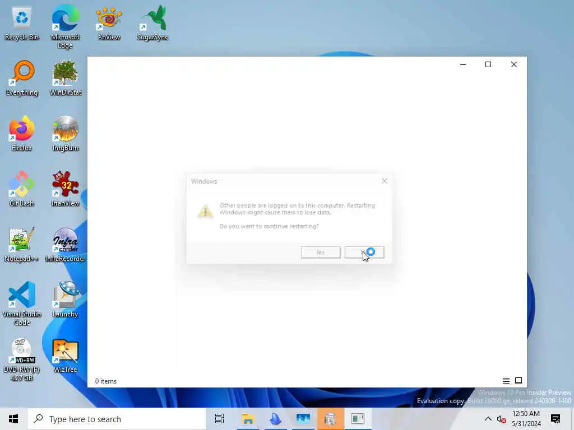Open the blue landscape taskbar app
Screen dimensions: 574x430
tap(303, 419)
